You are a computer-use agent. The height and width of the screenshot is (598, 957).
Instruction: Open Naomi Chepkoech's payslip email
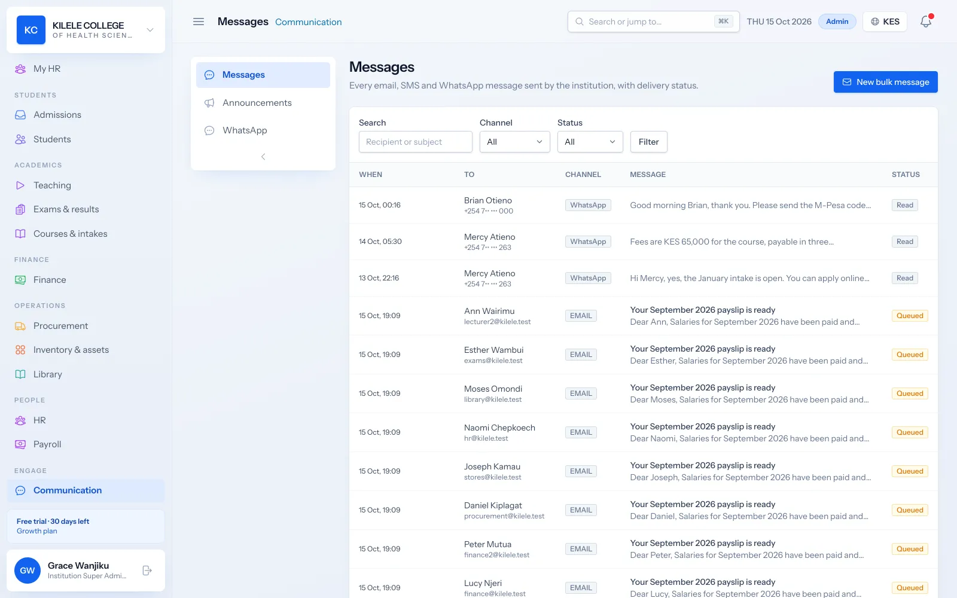coord(643,432)
